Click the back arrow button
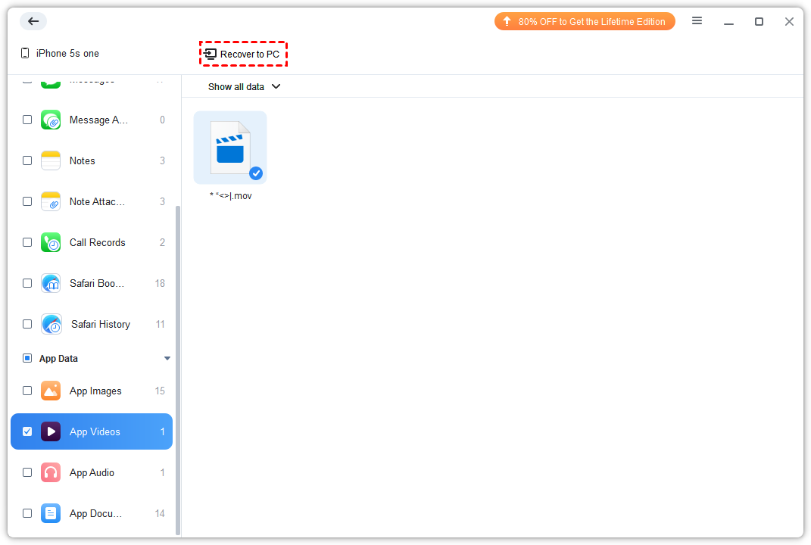 point(33,21)
